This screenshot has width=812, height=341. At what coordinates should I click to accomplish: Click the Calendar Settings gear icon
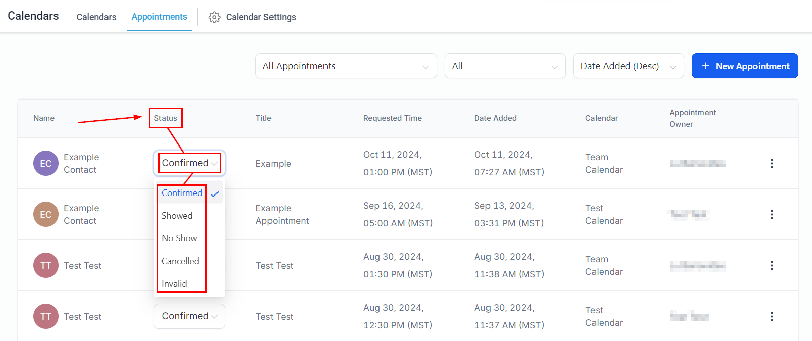pyautogui.click(x=214, y=17)
